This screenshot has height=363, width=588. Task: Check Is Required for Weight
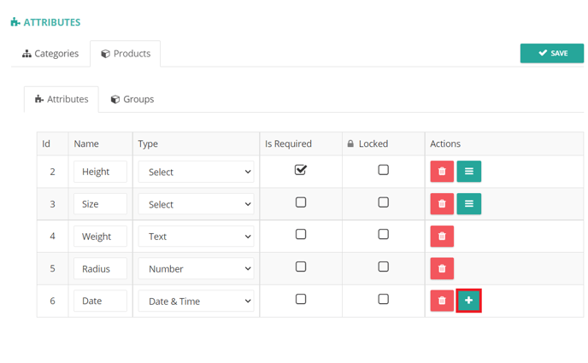[x=301, y=234]
